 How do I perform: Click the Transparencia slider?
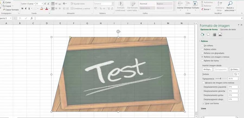[221, 79]
